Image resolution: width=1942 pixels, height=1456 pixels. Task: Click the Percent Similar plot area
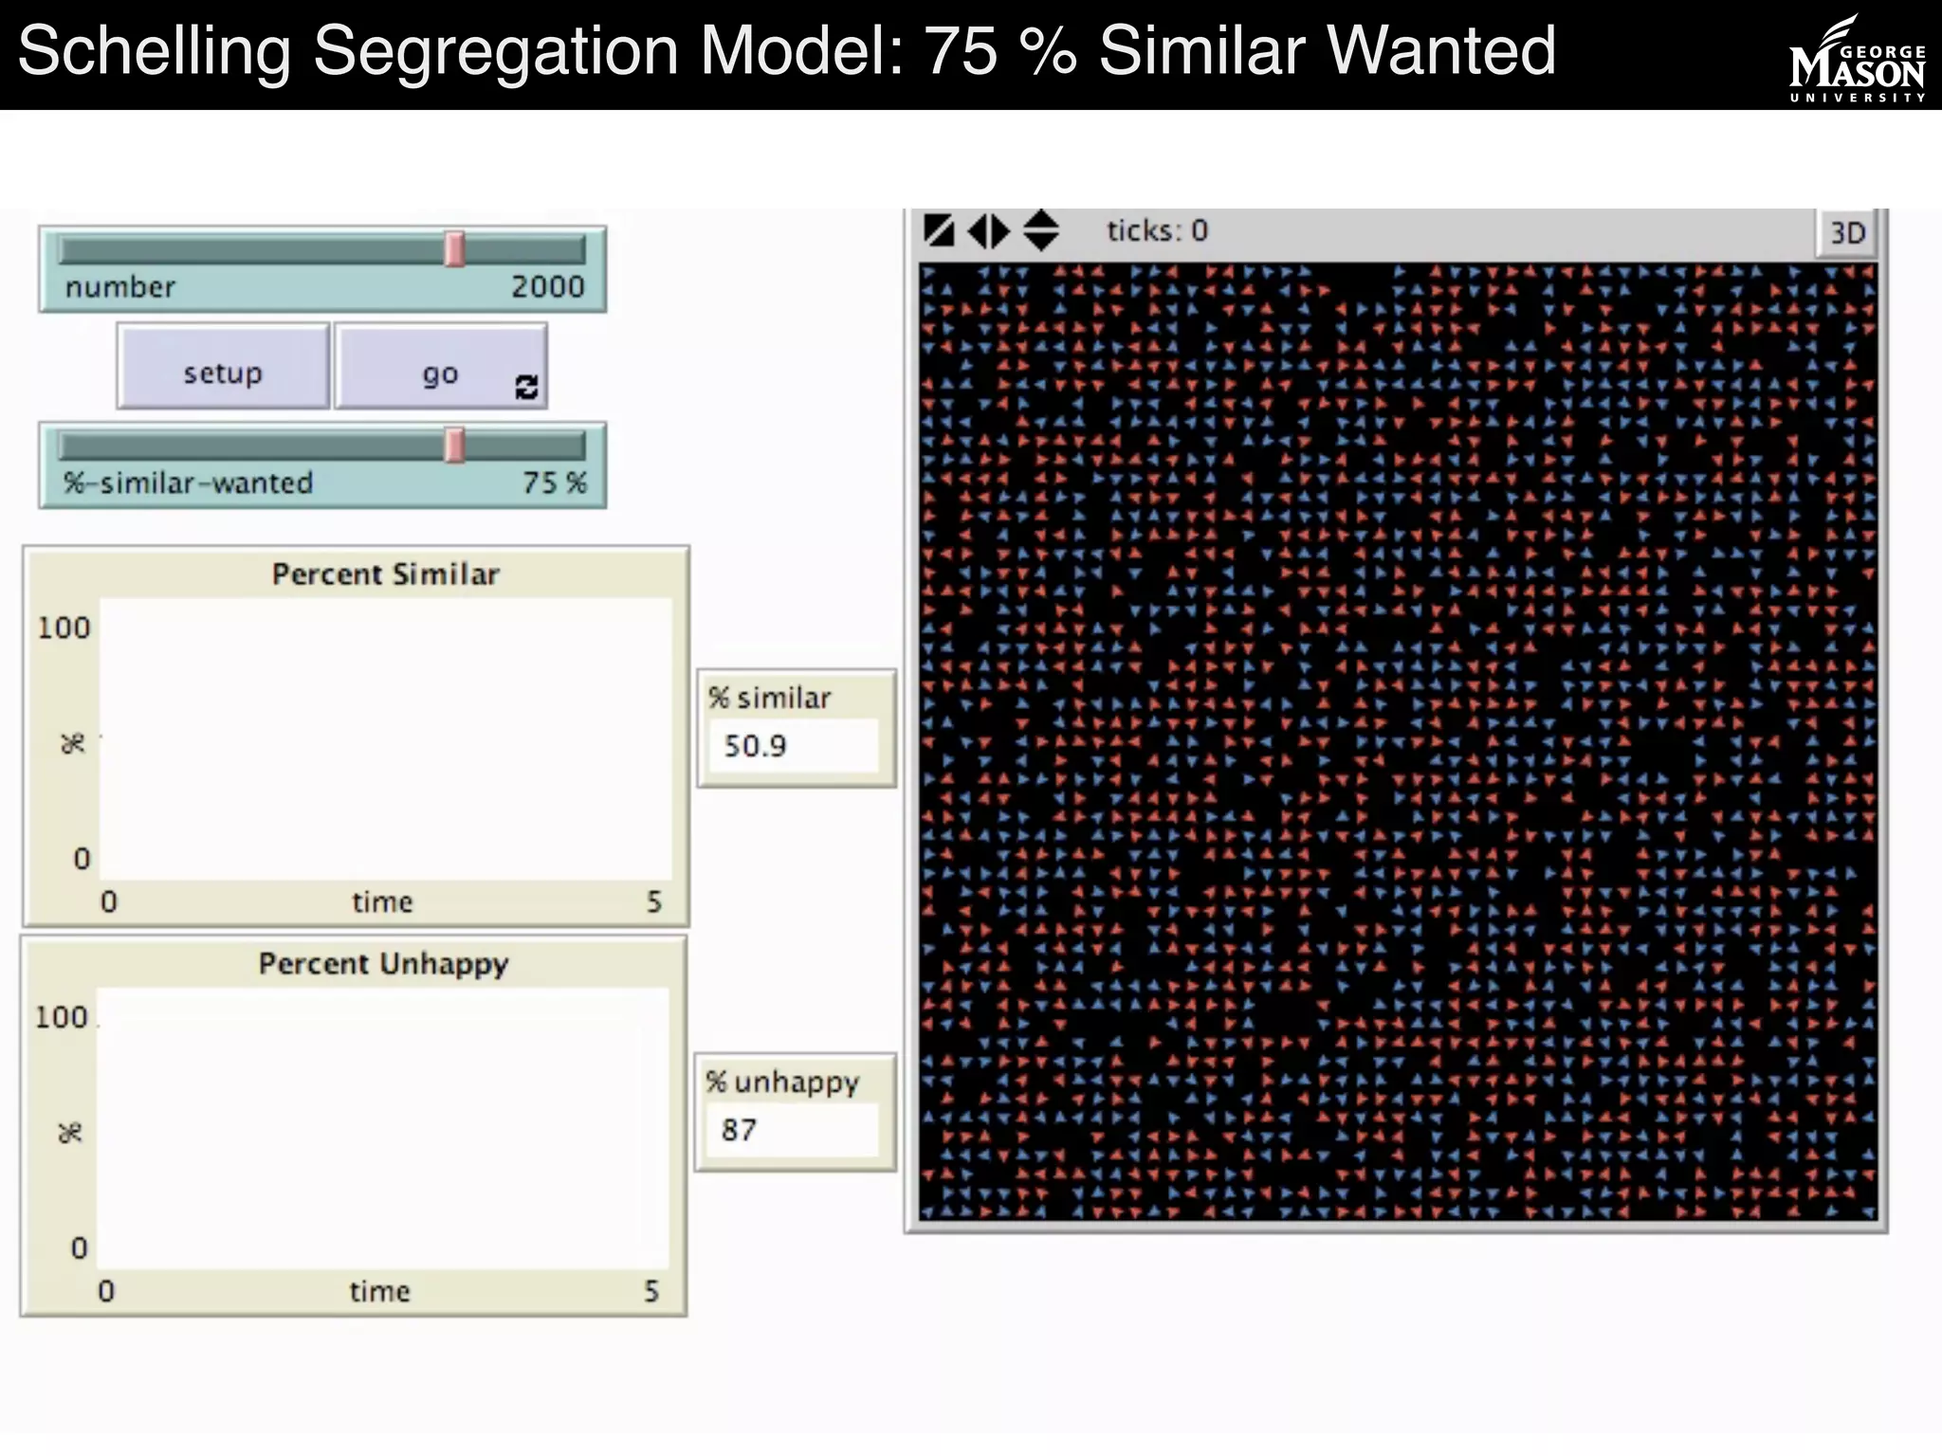pyautogui.click(x=385, y=739)
